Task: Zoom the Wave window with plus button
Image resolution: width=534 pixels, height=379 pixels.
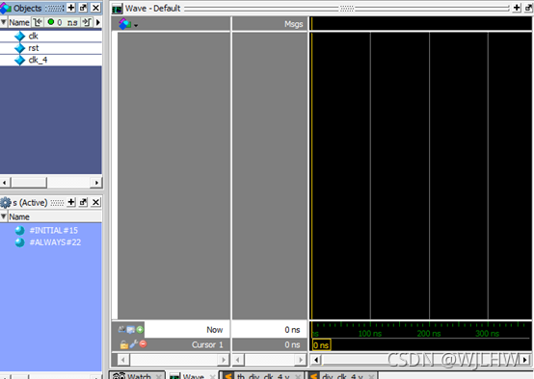Action: 517,8
